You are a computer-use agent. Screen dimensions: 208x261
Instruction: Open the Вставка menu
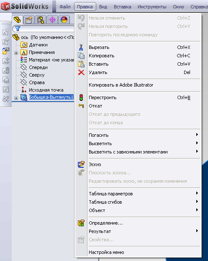[x=122, y=7]
